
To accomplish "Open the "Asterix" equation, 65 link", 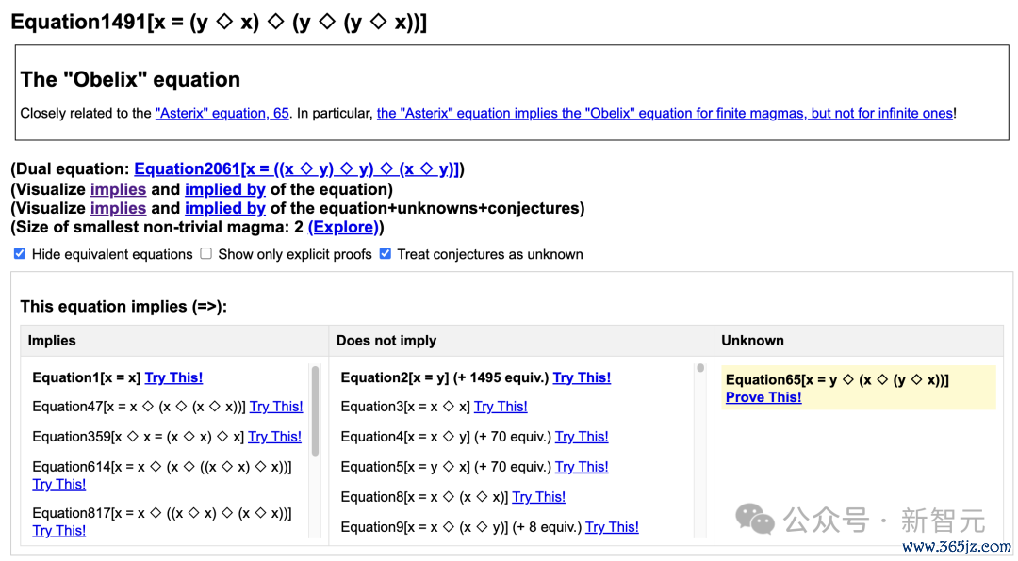I will tap(222, 114).
